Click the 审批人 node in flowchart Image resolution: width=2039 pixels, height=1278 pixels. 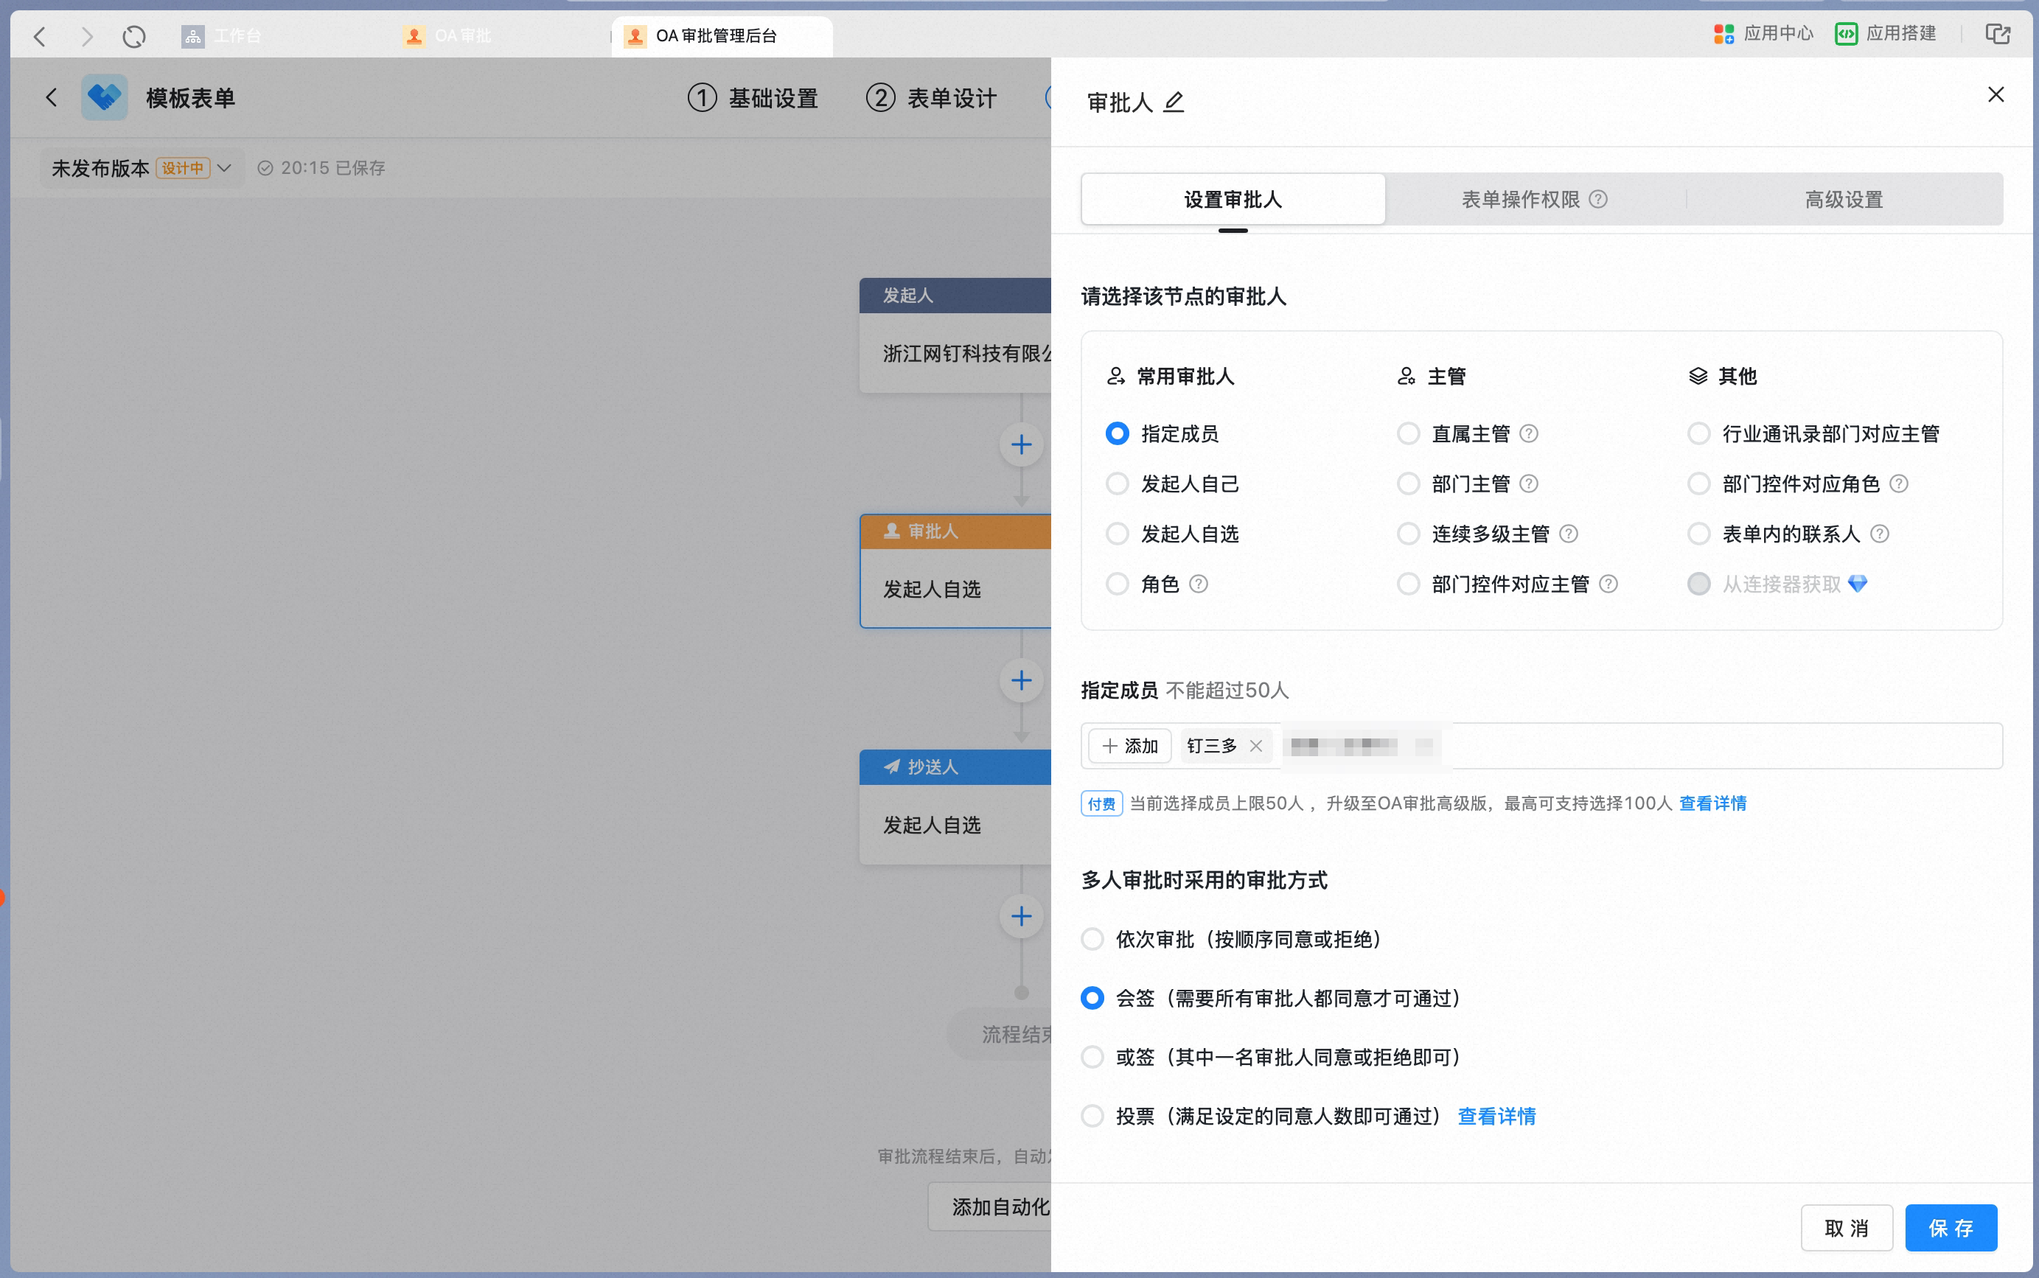click(x=955, y=571)
